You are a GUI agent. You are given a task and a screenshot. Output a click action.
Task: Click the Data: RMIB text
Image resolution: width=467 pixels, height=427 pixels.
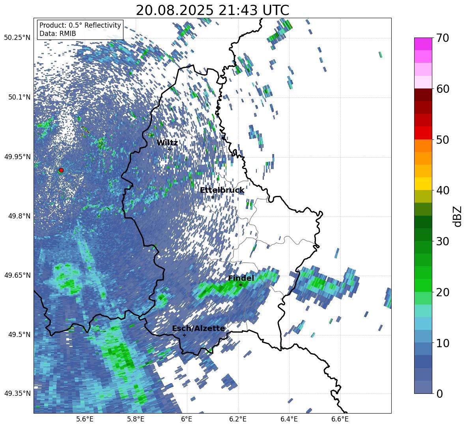pyautogui.click(x=58, y=34)
